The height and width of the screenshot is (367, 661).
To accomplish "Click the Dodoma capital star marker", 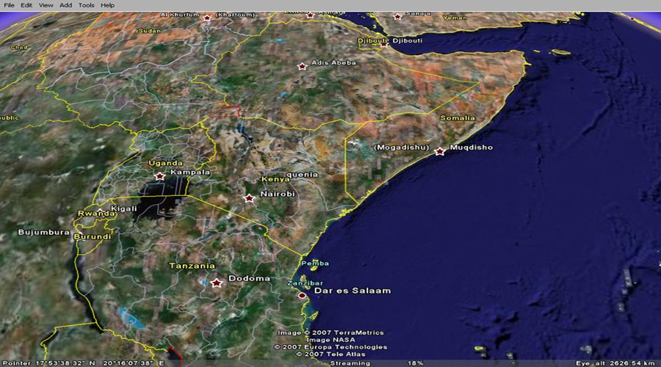I will coord(216,283).
